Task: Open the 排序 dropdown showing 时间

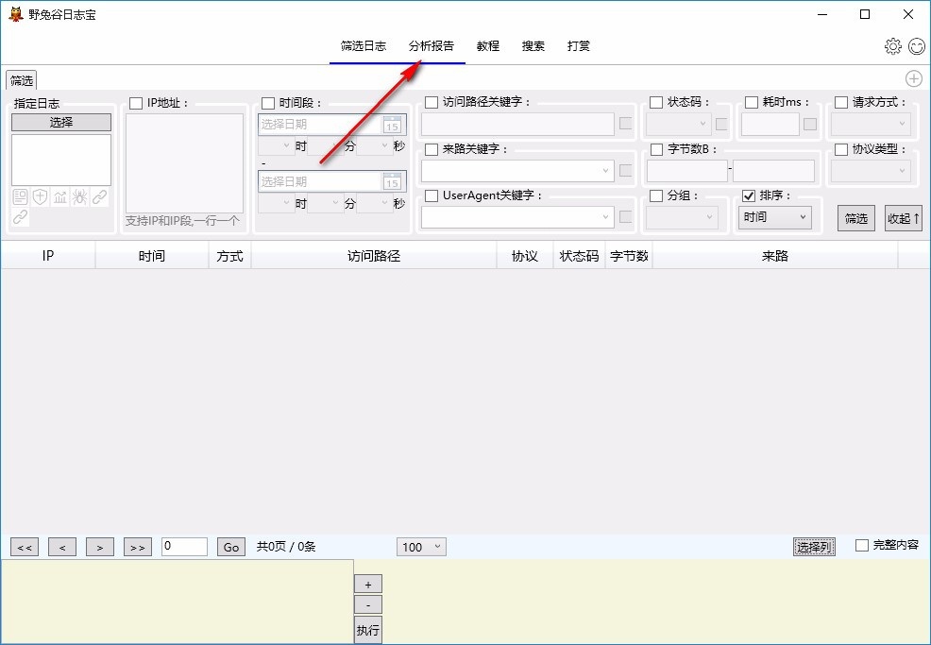Action: 775,217
